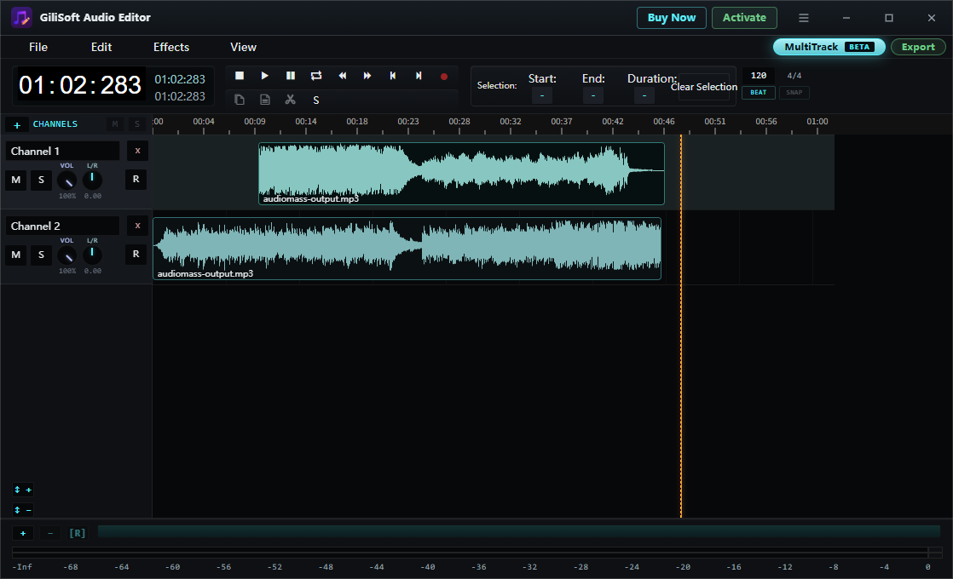Viewport: 953px width, 579px height.
Task: Click the rewind double-arrow button
Action: click(x=342, y=76)
